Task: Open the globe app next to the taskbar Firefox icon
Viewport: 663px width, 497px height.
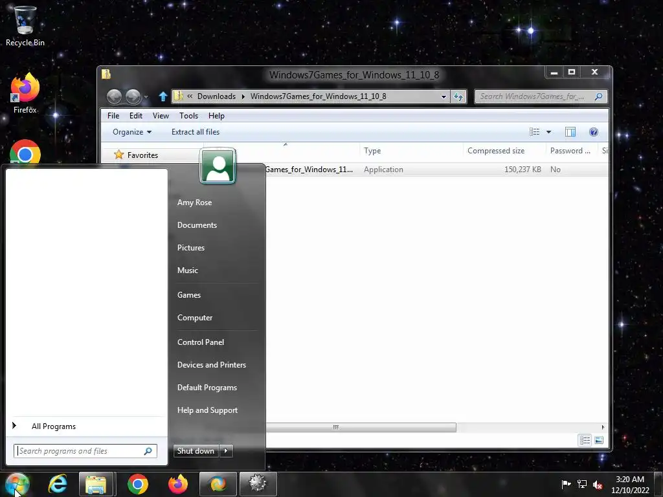Action: (218, 484)
